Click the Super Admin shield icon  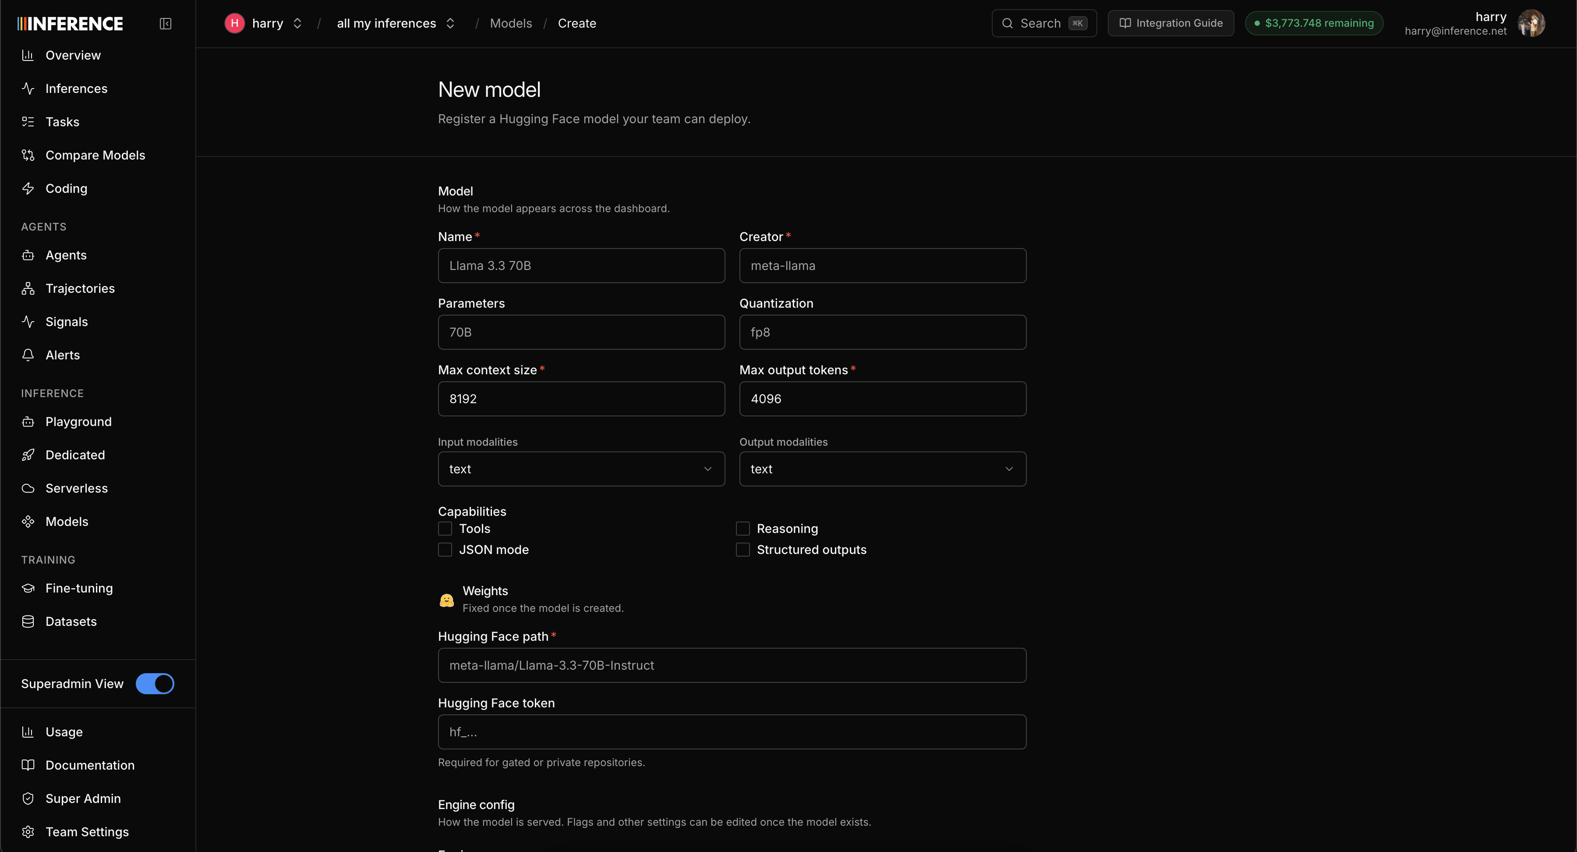[28, 798]
